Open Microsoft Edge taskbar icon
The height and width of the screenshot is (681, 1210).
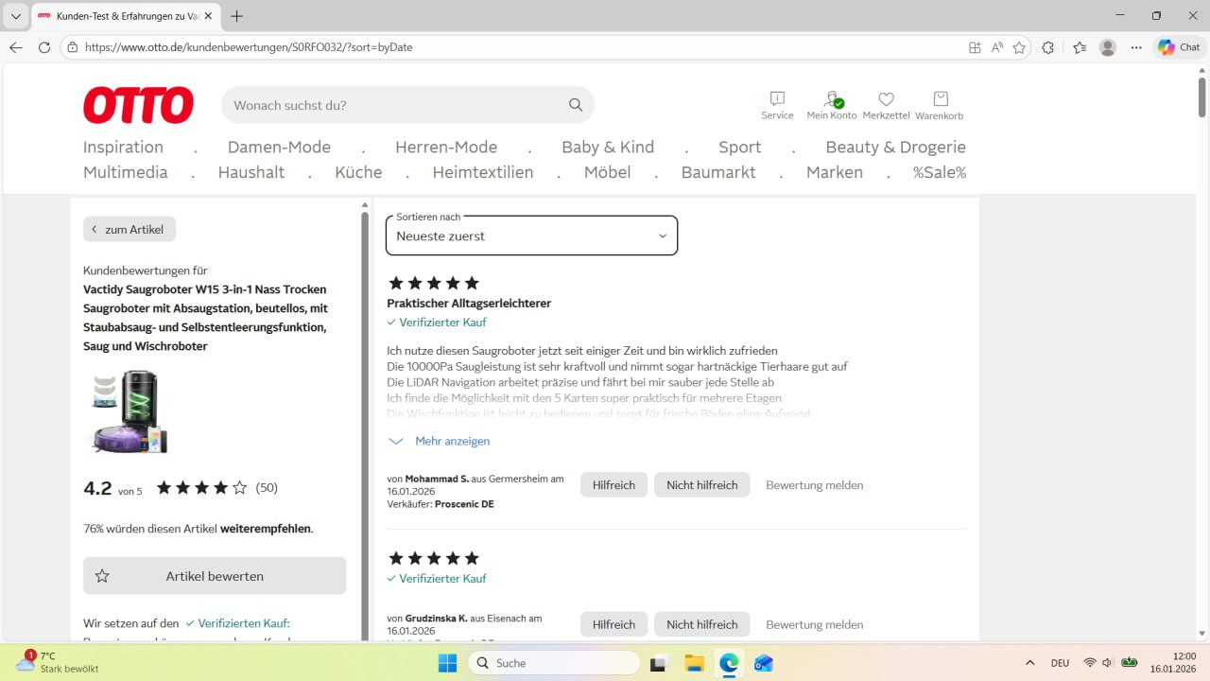pos(729,663)
